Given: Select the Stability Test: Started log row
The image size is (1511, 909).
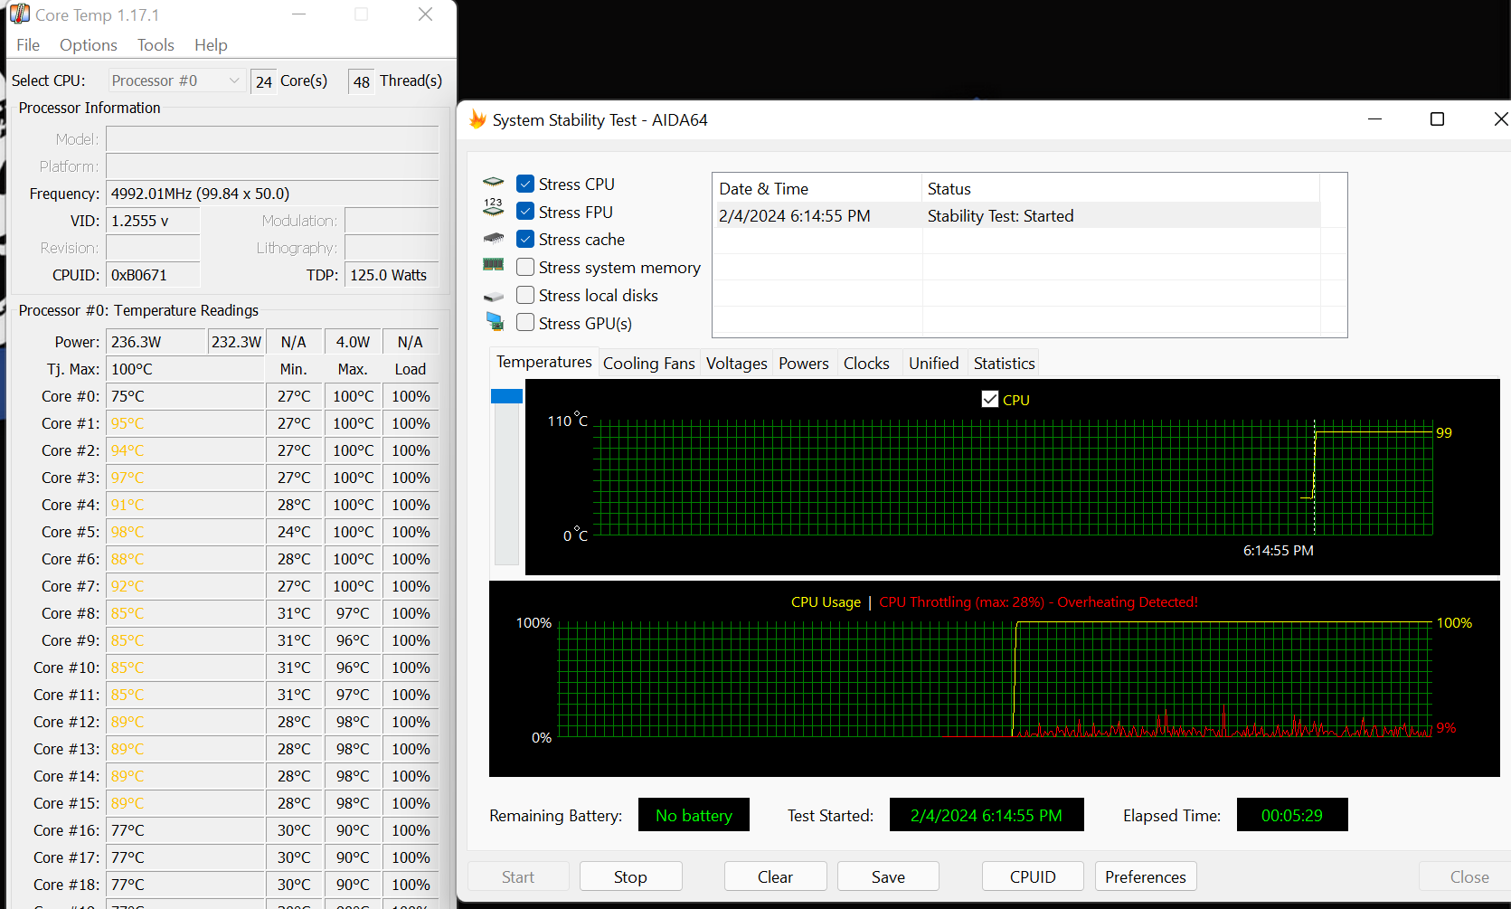Looking at the screenshot, I should (x=1016, y=215).
